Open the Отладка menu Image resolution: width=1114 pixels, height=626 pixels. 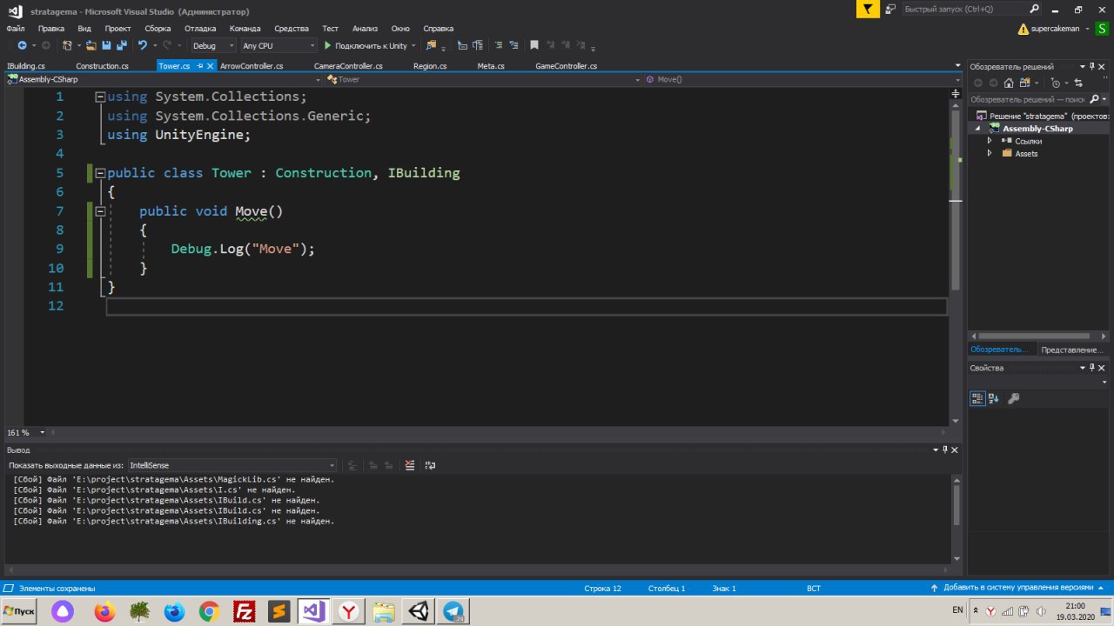(x=200, y=29)
